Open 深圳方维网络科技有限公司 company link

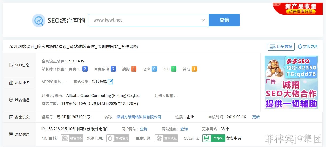pyautogui.click(x=139, y=117)
